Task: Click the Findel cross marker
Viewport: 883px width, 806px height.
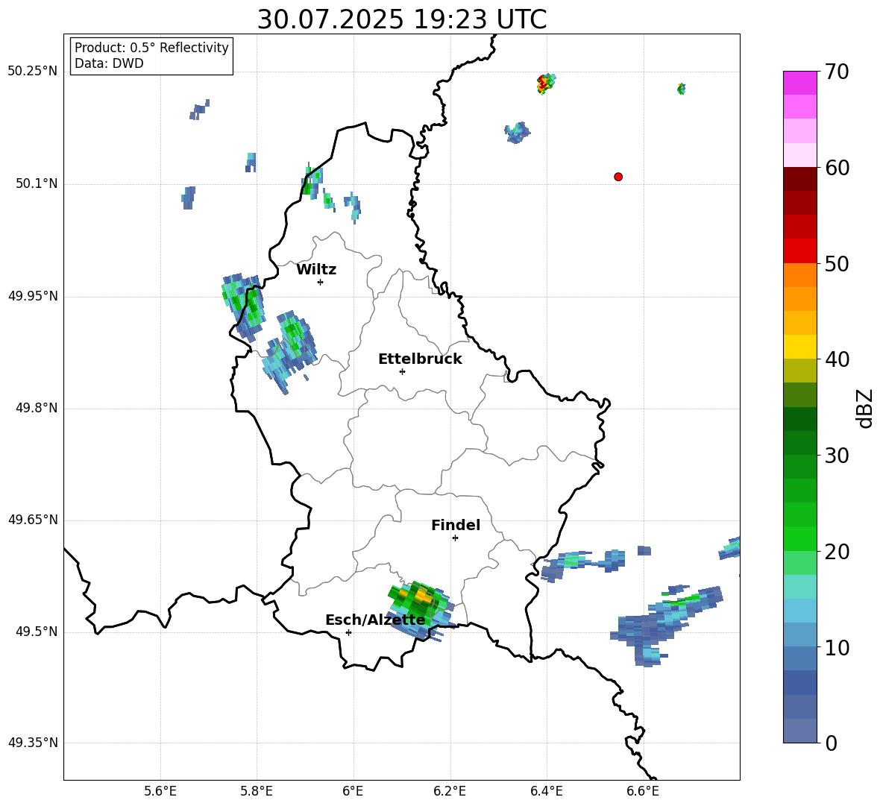Action: [x=455, y=538]
